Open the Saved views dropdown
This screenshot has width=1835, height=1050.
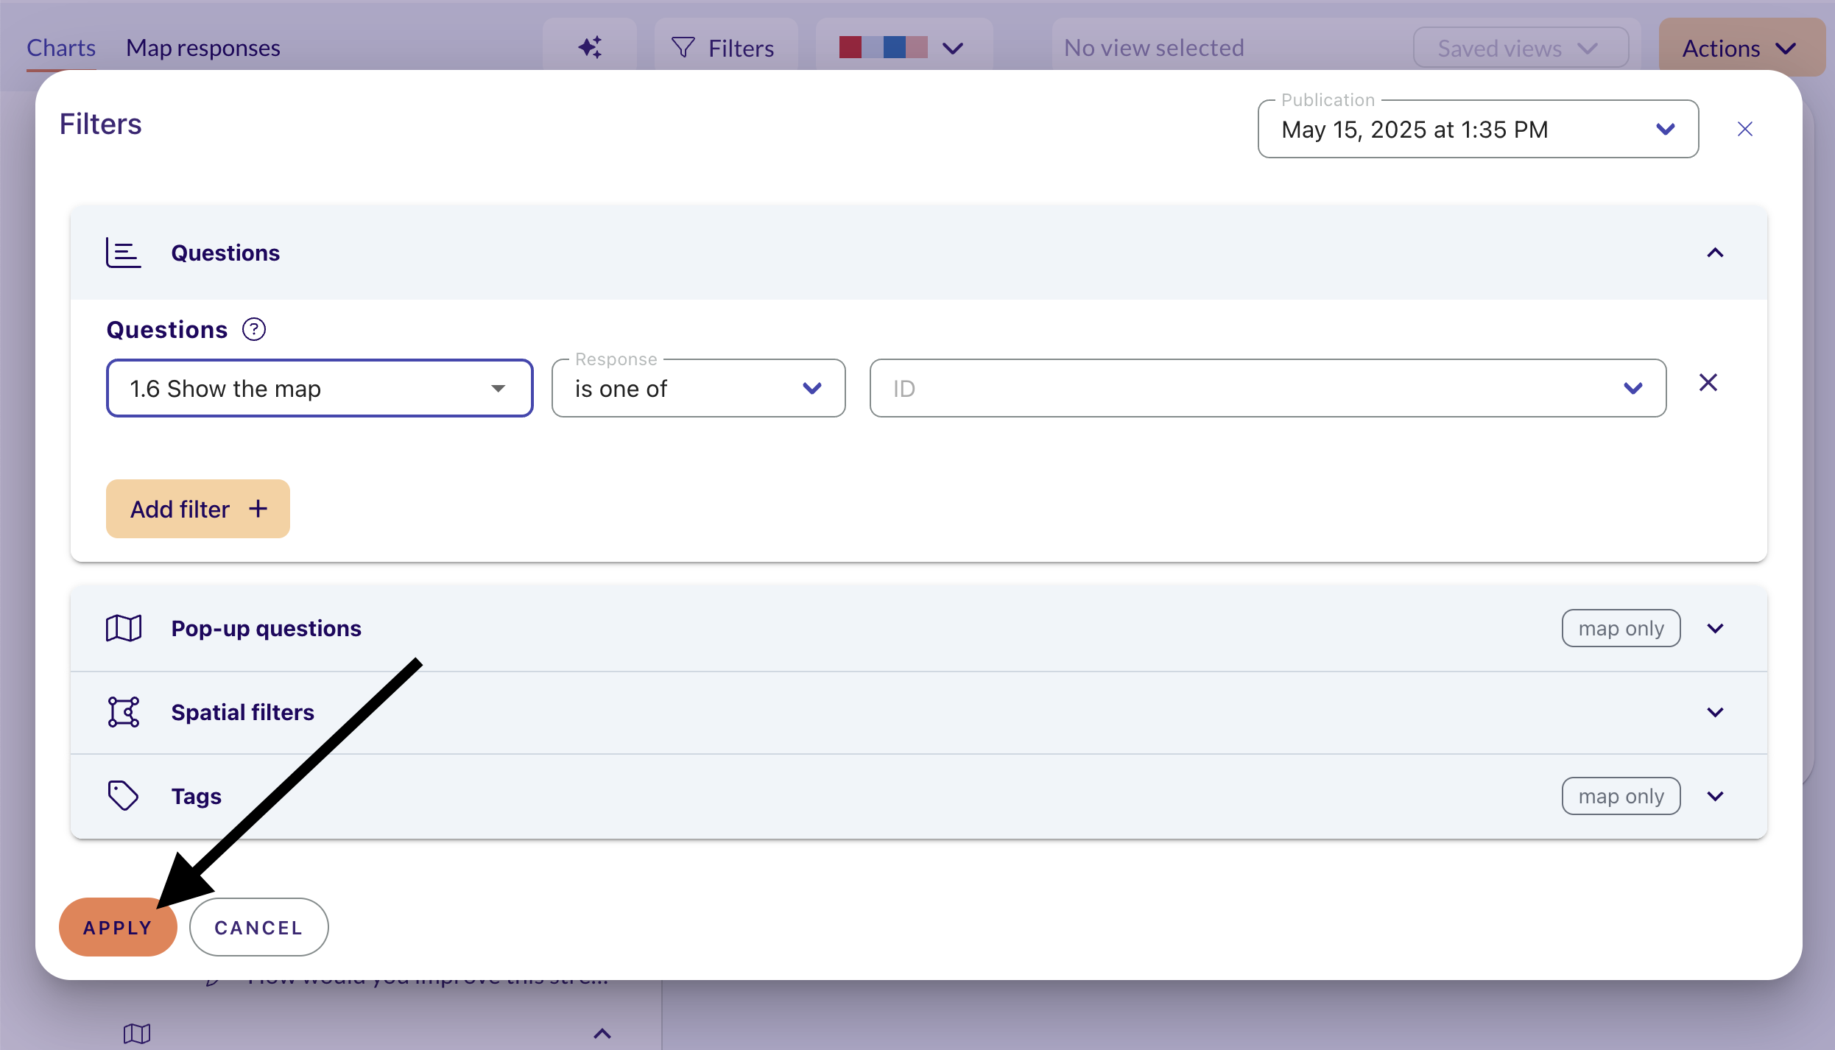coord(1521,48)
